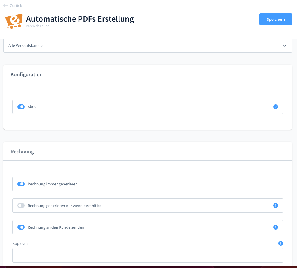
Task: Turn off Rechnung immer generieren switch
Action: pyautogui.click(x=21, y=184)
